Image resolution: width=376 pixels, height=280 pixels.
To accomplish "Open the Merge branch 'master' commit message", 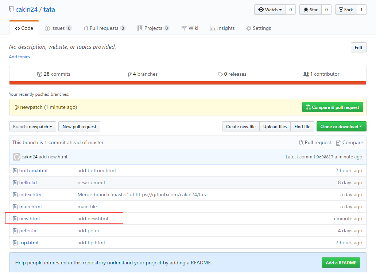I will click(x=143, y=194).
